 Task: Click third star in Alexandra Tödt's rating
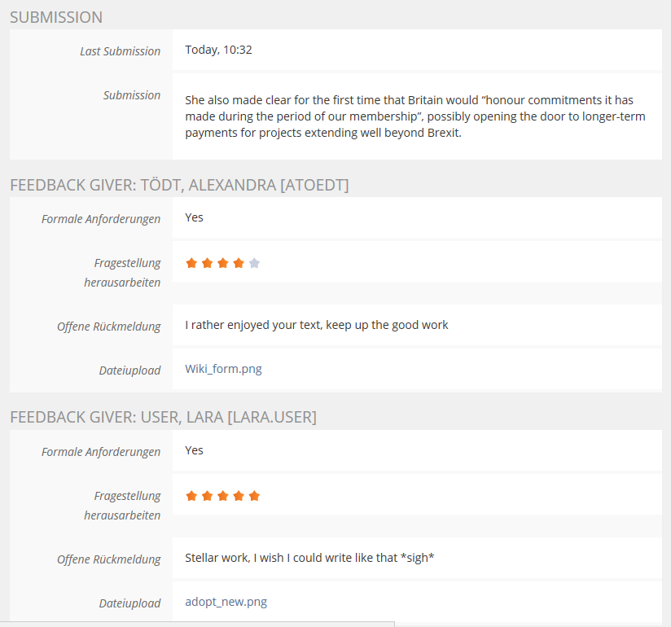click(222, 263)
